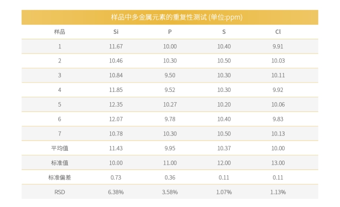Click the Cl value 10.11 cell
Screen dimensions: 340x207
[x=278, y=75]
